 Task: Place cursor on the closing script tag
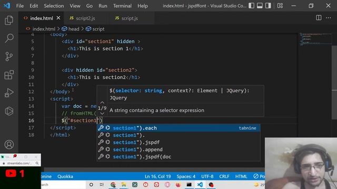point(63,128)
